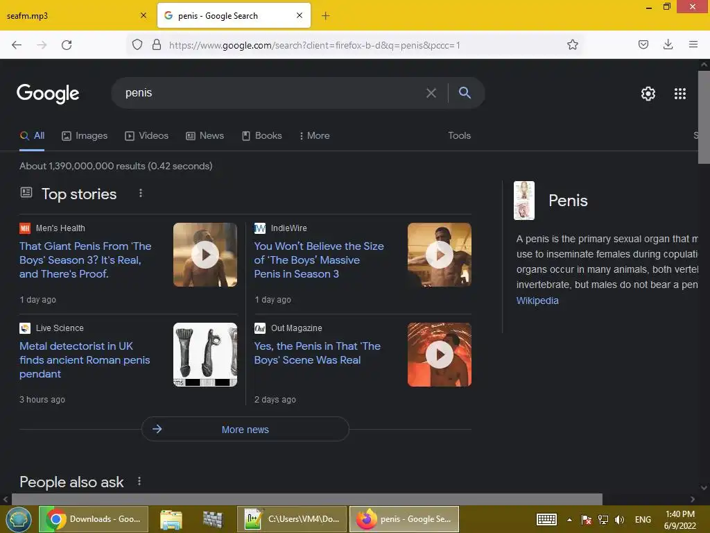Viewport: 710px width, 533px height.
Task: Switch to Chrome Downloads taskbar window
Action: [x=94, y=519]
